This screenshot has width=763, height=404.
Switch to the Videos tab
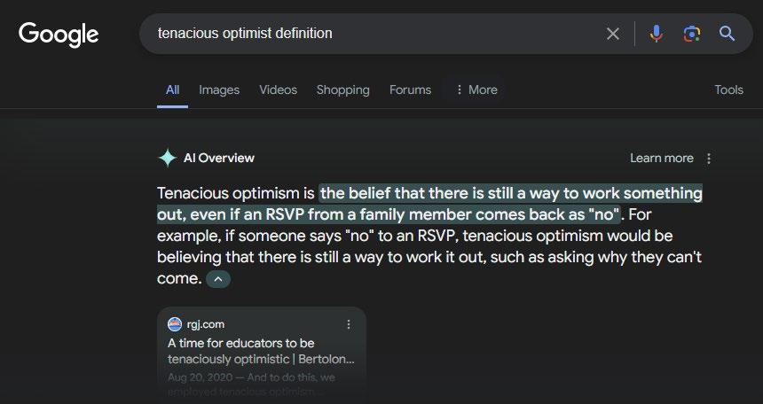(278, 89)
